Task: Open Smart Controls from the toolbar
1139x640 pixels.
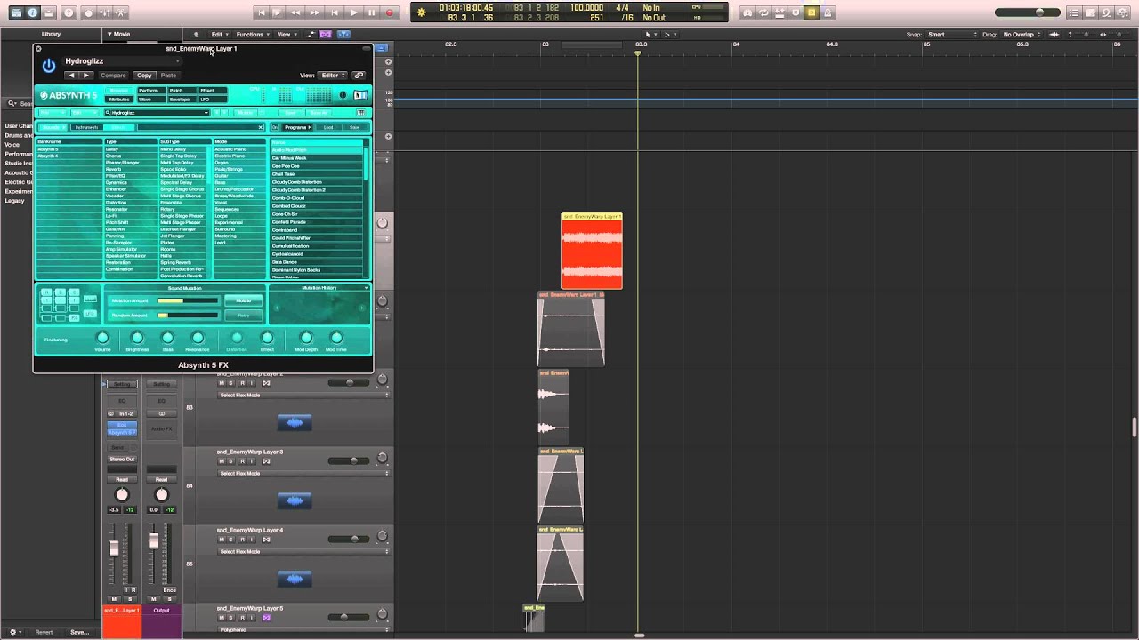Action: [89, 12]
